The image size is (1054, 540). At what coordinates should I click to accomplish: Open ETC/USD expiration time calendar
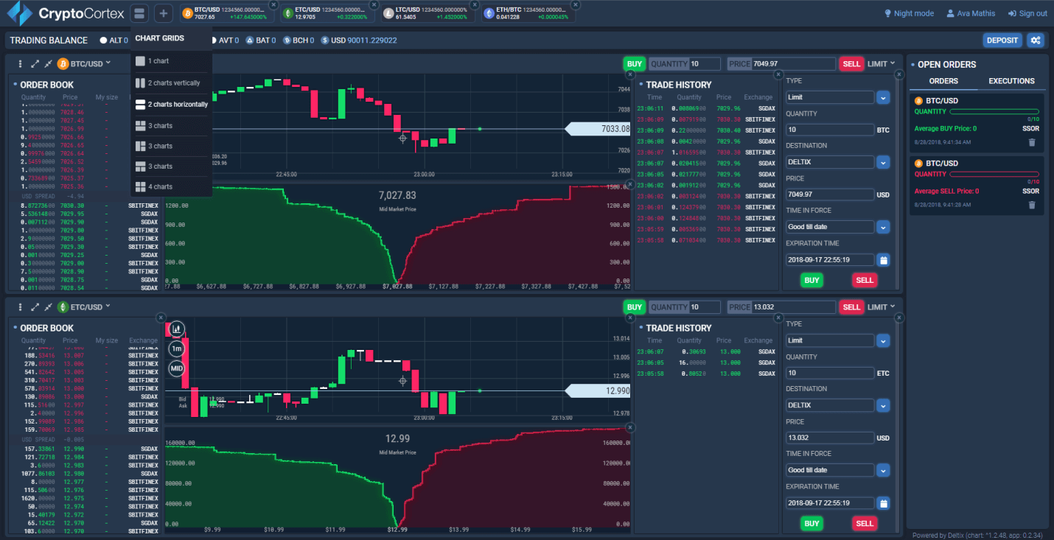point(883,503)
